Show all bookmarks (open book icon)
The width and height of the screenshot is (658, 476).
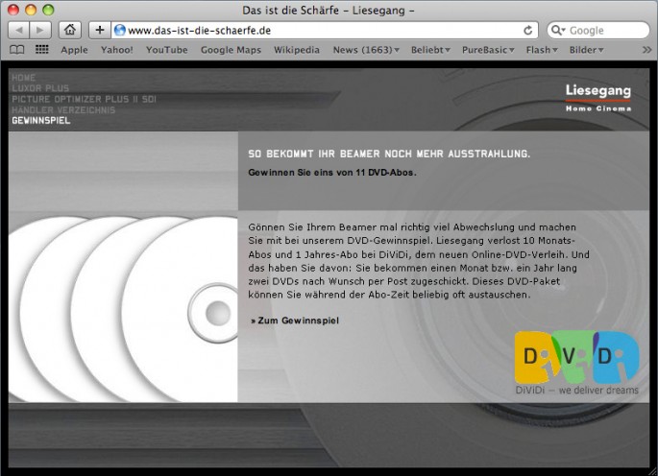click(16, 50)
